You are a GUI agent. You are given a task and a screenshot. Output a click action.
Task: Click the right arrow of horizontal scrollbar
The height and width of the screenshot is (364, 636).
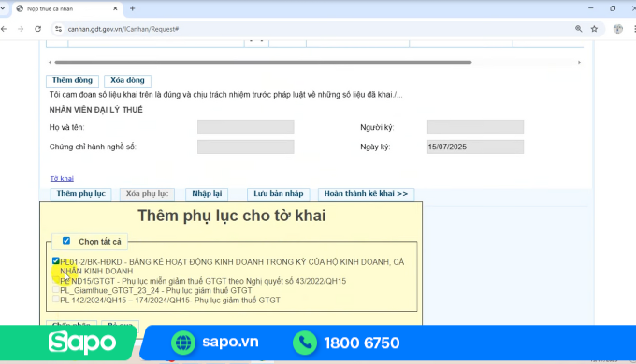click(579, 63)
